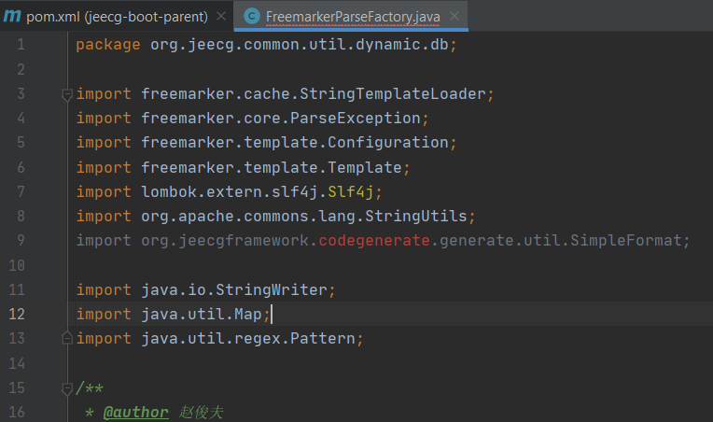Click the Maven icon on pom.xml tab
The height and width of the screenshot is (422, 713).
pos(12,17)
